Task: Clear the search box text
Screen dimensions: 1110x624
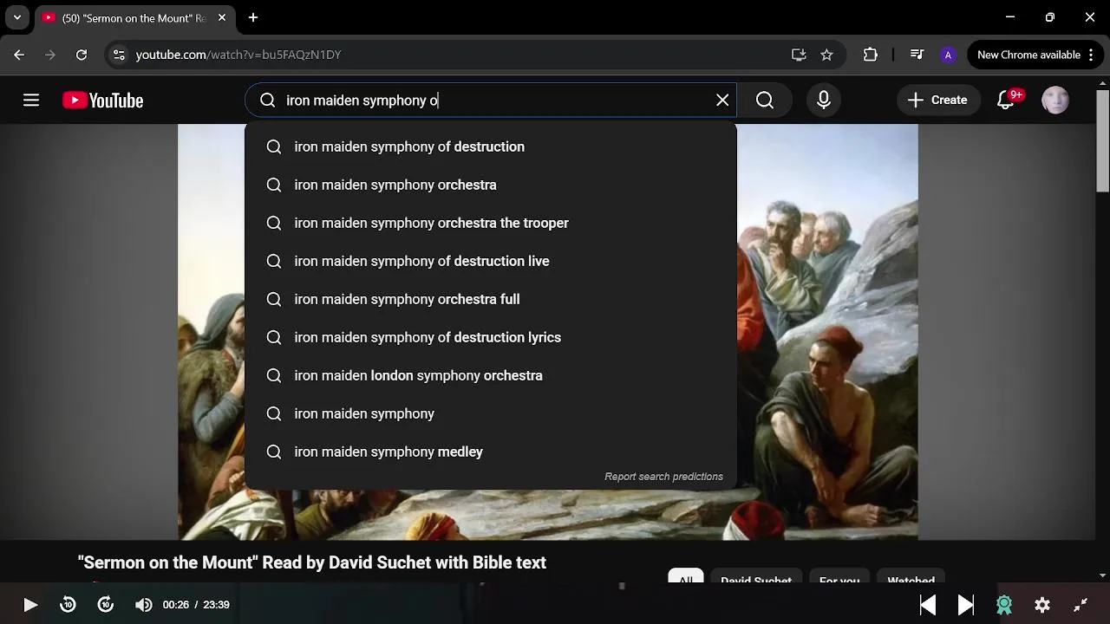Action: (722, 101)
